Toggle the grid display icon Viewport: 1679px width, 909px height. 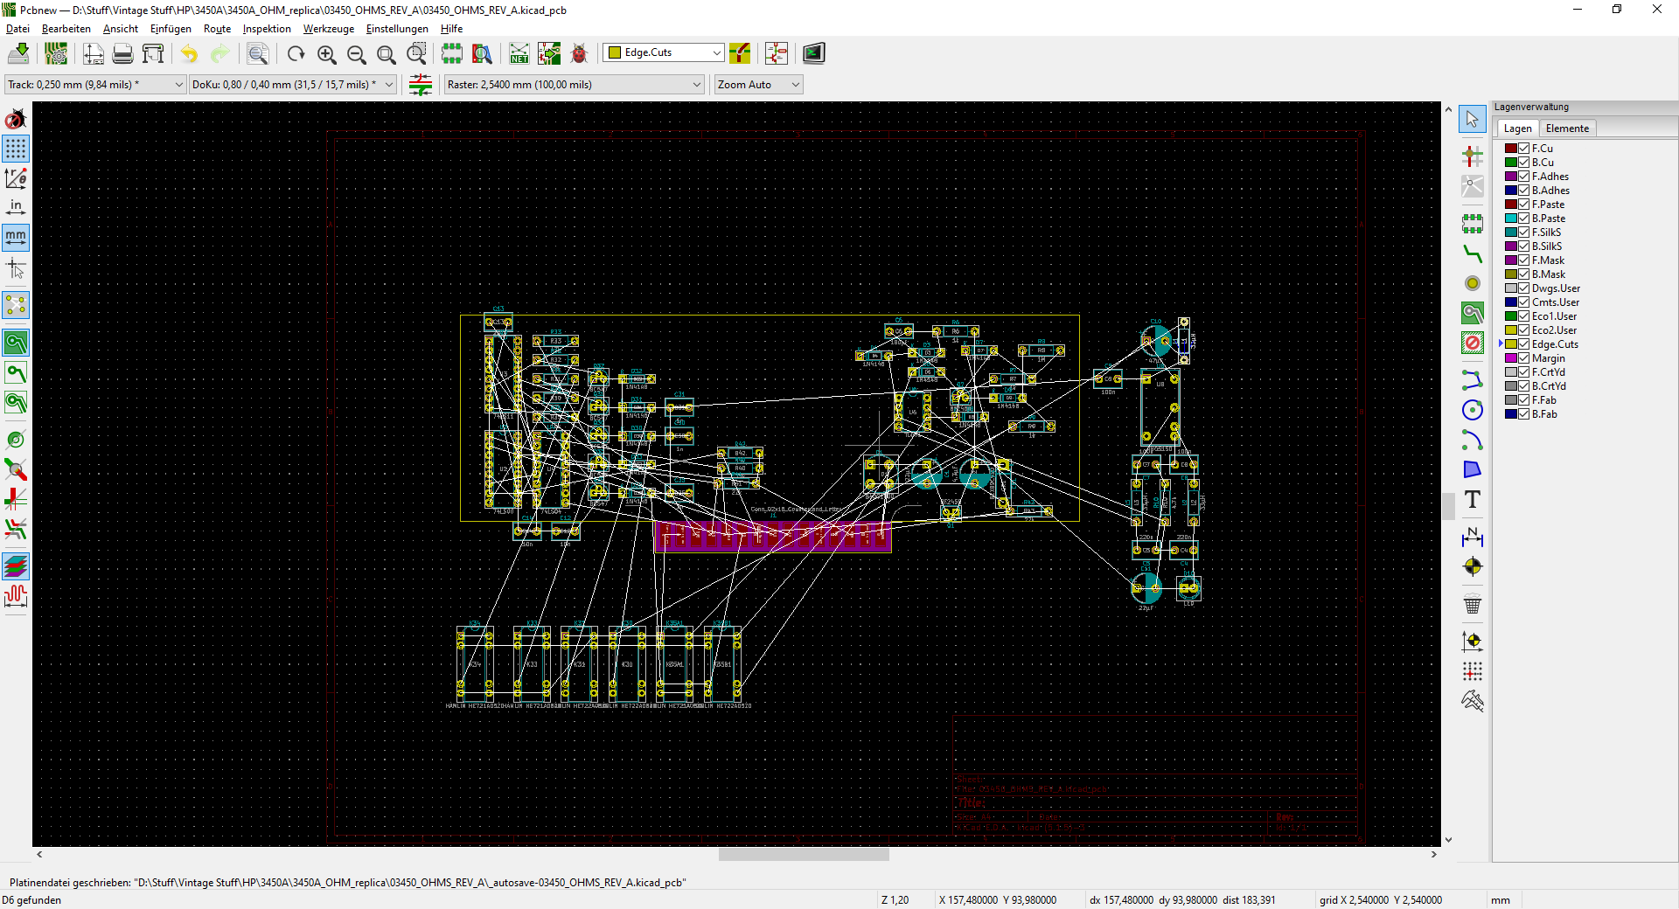16,149
